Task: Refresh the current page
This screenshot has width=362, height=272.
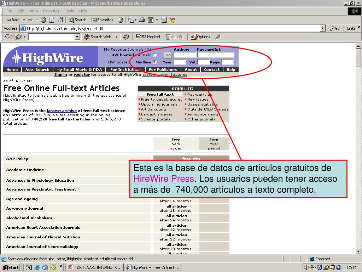Action: 52,20
